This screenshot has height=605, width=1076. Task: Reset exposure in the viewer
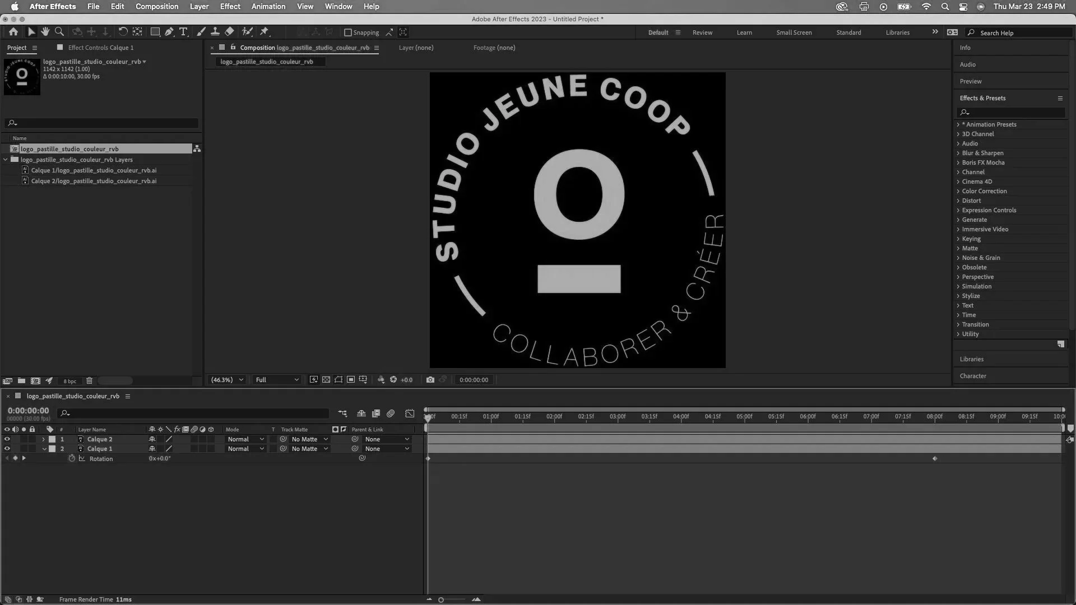393,380
